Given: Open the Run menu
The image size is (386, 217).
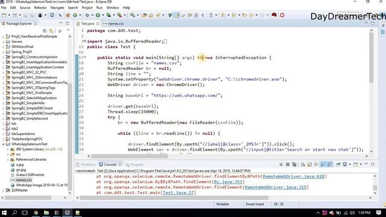Looking at the screenshot, I should [x=99, y=8].
